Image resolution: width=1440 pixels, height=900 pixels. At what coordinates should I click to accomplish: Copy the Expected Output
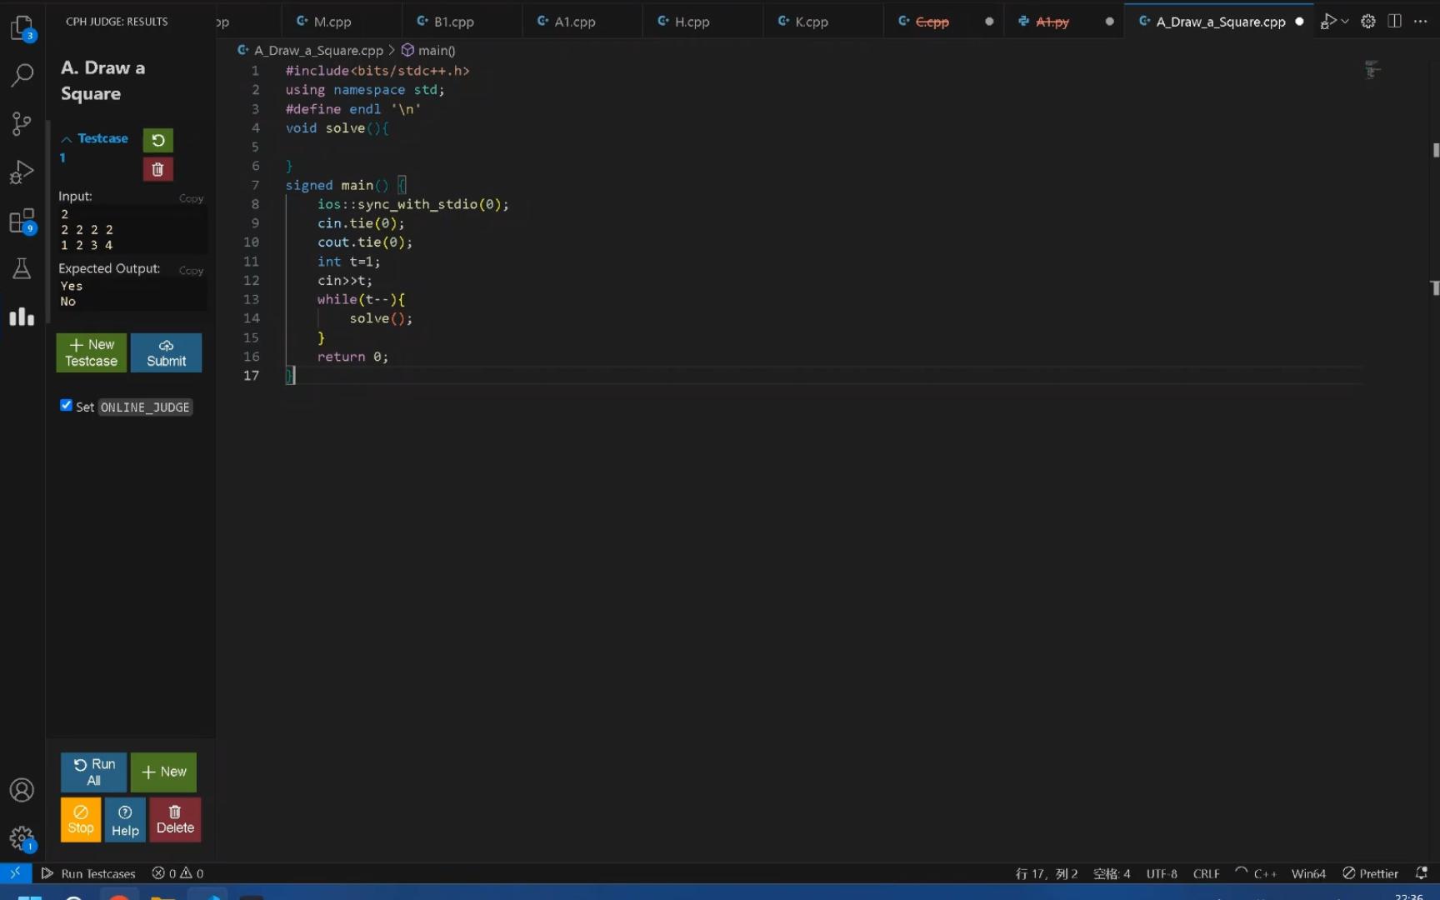[191, 270]
